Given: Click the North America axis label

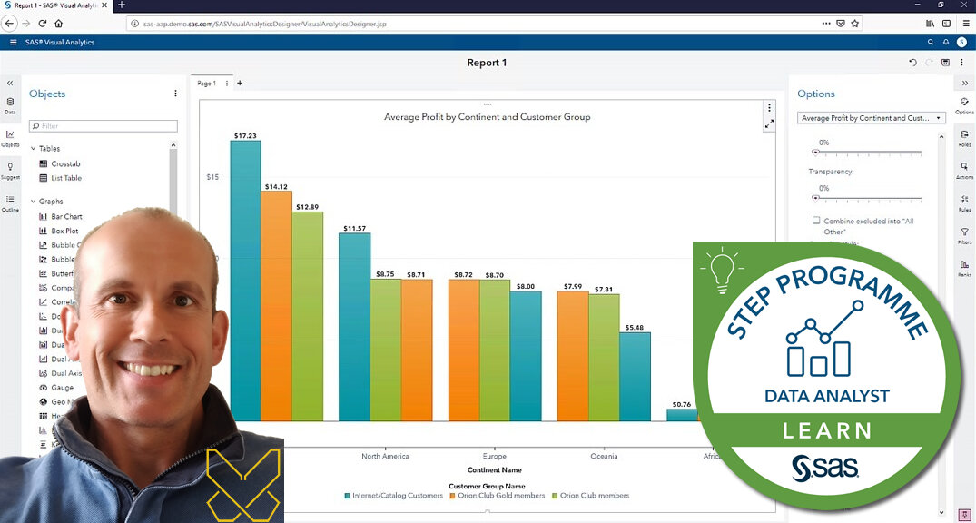Looking at the screenshot, I should click(x=385, y=457).
